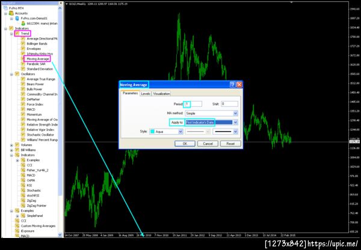Viewport: 361px width, 250px height.
Task: Collapse the Oscillators group
Action: [x=11, y=74]
